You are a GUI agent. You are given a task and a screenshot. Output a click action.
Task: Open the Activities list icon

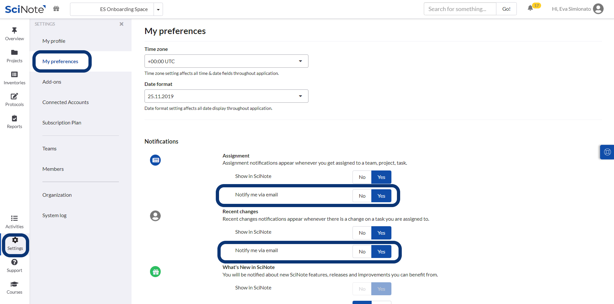[14, 218]
